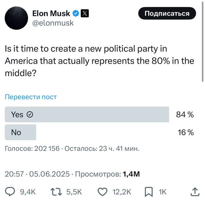The height and width of the screenshot is (200, 205).
Task: Like the post via heart icon
Action: 103,192
